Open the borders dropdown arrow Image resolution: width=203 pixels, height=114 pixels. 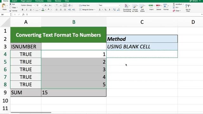[40, 9]
